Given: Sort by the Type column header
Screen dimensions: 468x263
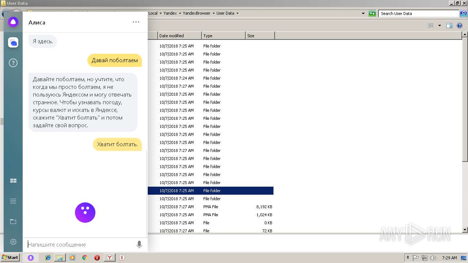Looking at the screenshot, I should point(223,36).
